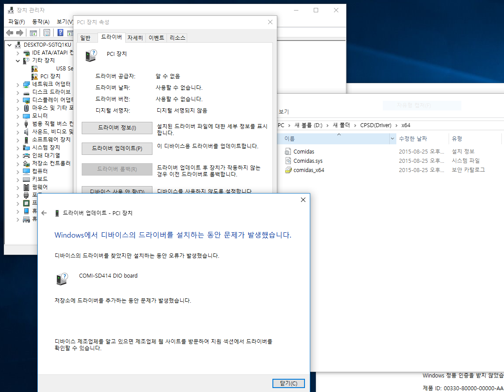The width and height of the screenshot is (504, 392).
Task: Go back in the 드라이버 업데이트 wizard
Action: [44, 213]
